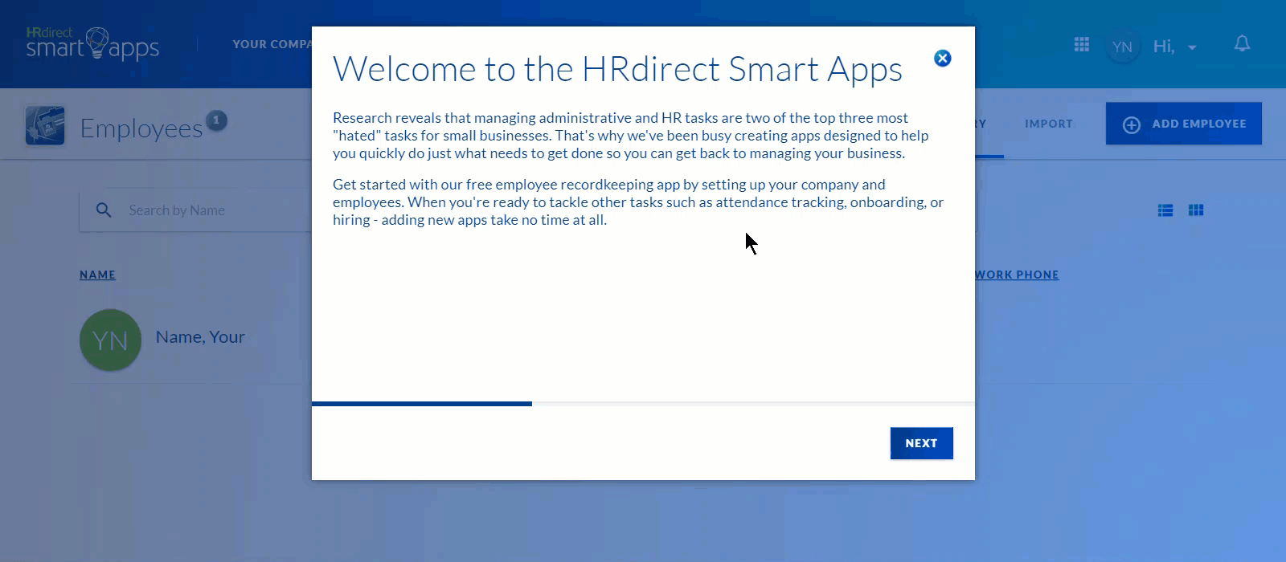
Task: Open the YOUR COMPANY menu item
Action: tap(272, 44)
